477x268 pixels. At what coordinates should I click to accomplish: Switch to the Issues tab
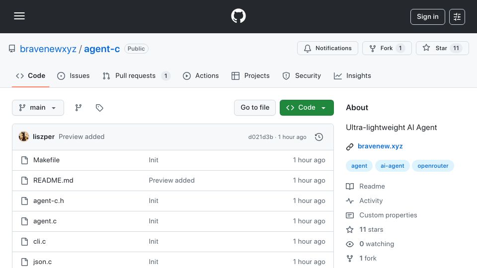(74, 75)
